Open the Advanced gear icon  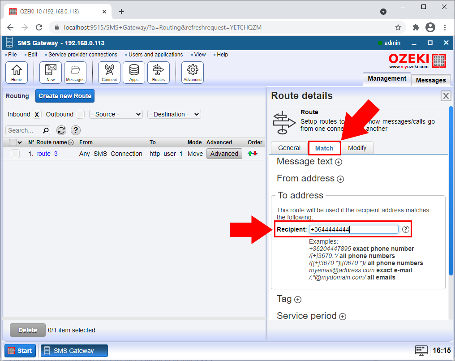click(193, 73)
